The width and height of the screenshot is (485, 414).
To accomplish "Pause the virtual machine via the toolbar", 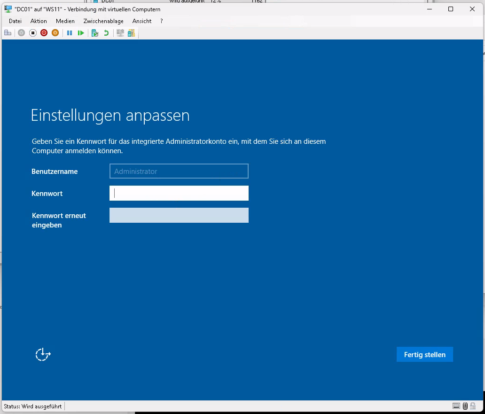I will point(69,33).
